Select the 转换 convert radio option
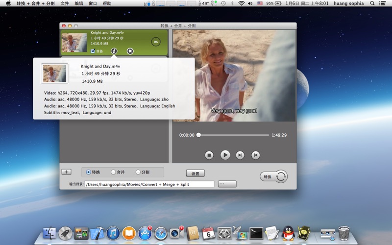392x245 pixels. tap(88, 172)
